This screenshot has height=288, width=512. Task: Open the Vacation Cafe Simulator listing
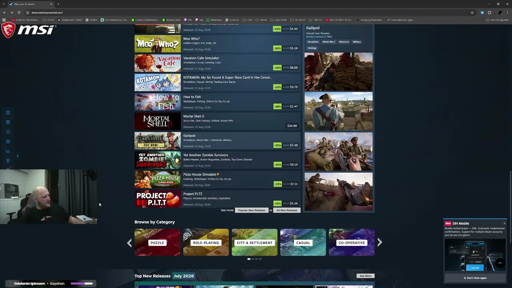217,63
